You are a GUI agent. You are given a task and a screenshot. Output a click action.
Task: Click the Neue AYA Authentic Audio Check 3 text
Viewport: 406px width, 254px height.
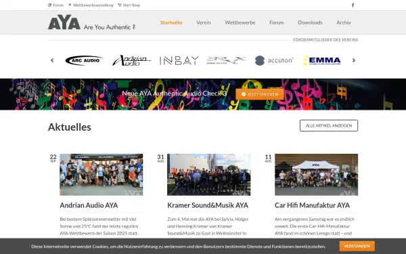point(174,93)
